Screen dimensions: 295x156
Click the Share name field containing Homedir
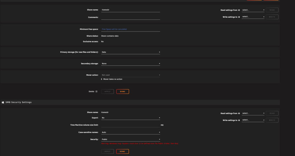tap(131, 10)
